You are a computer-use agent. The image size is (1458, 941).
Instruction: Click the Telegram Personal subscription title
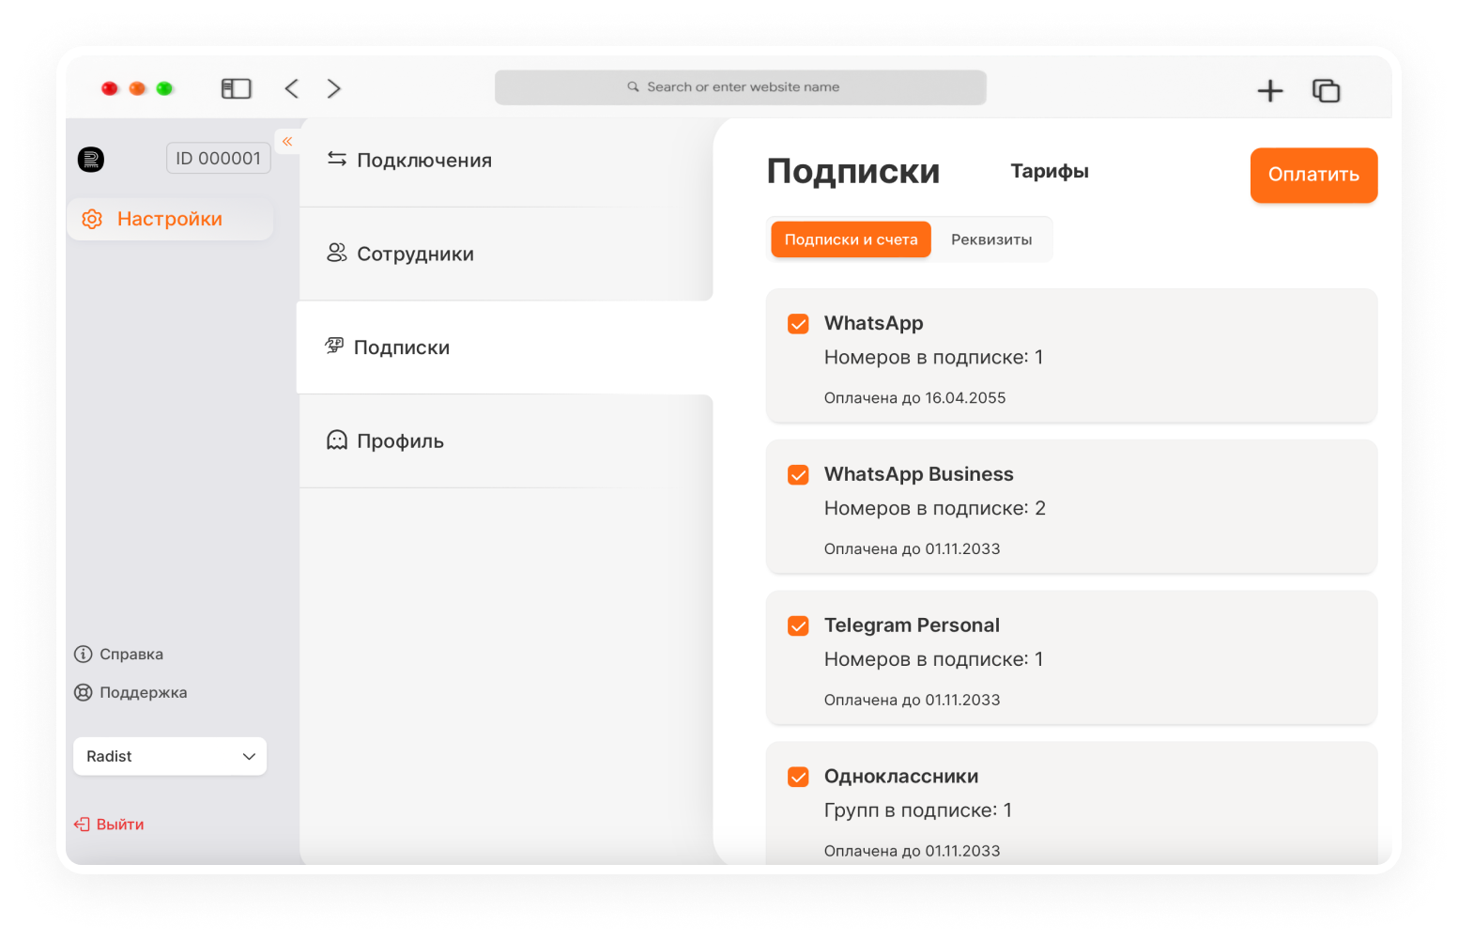click(x=912, y=625)
